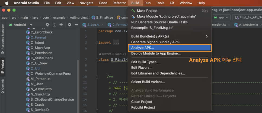Click the fold end marker at line 16
The image size is (262, 113).
coord(97,111)
